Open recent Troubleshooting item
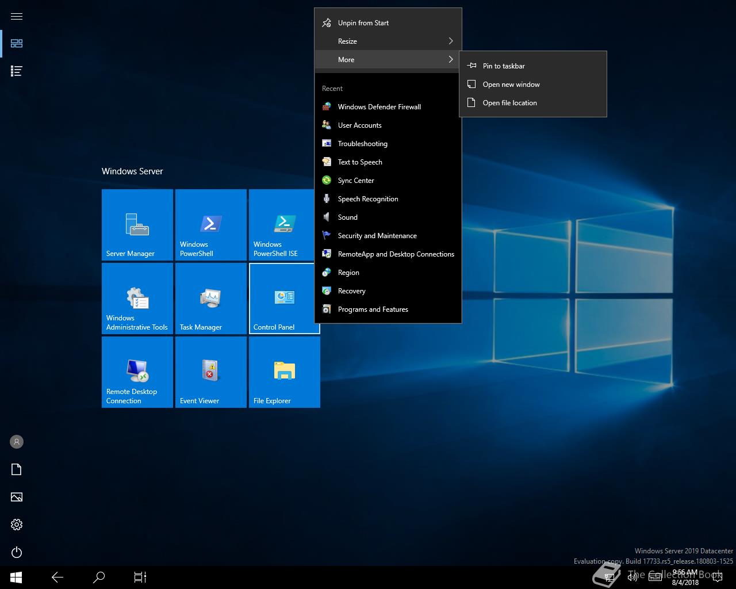This screenshot has height=589, width=736. (388, 144)
